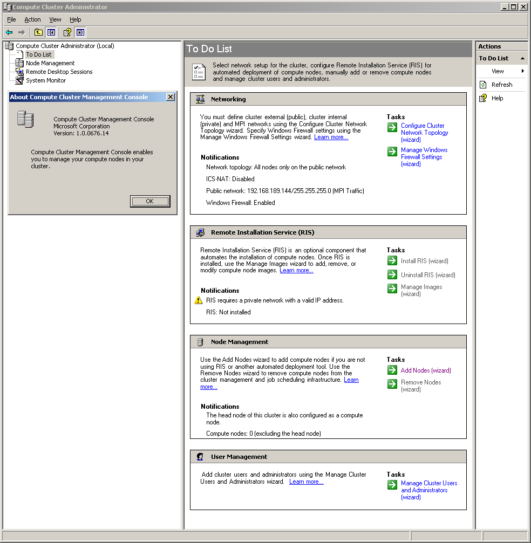Toggle the Show/Hide Action Pane icon

80,32
